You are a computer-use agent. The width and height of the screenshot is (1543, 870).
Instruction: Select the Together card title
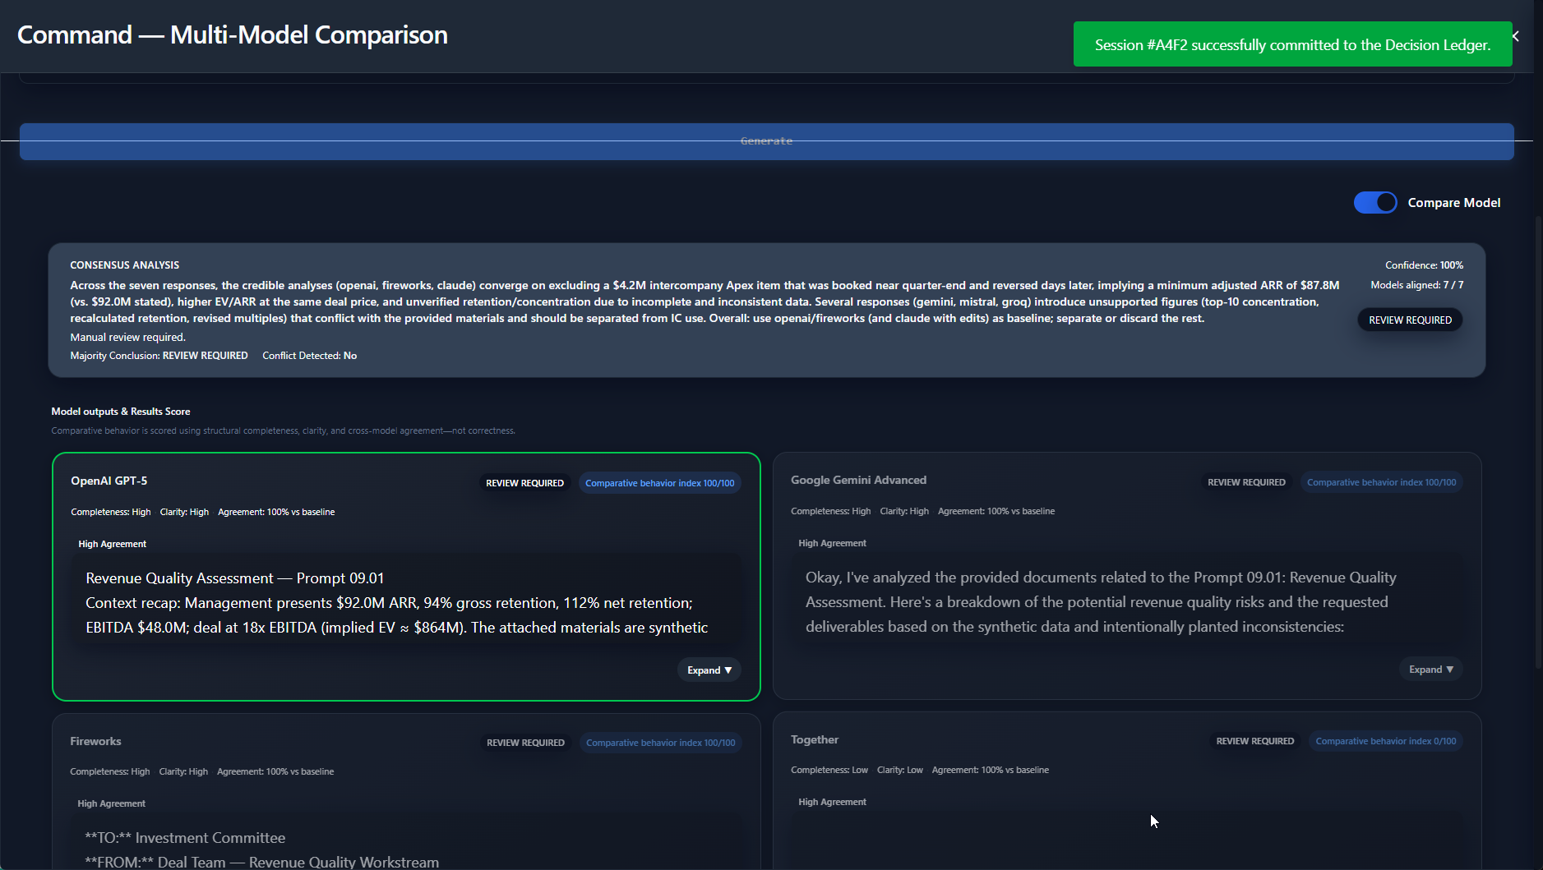tap(815, 739)
